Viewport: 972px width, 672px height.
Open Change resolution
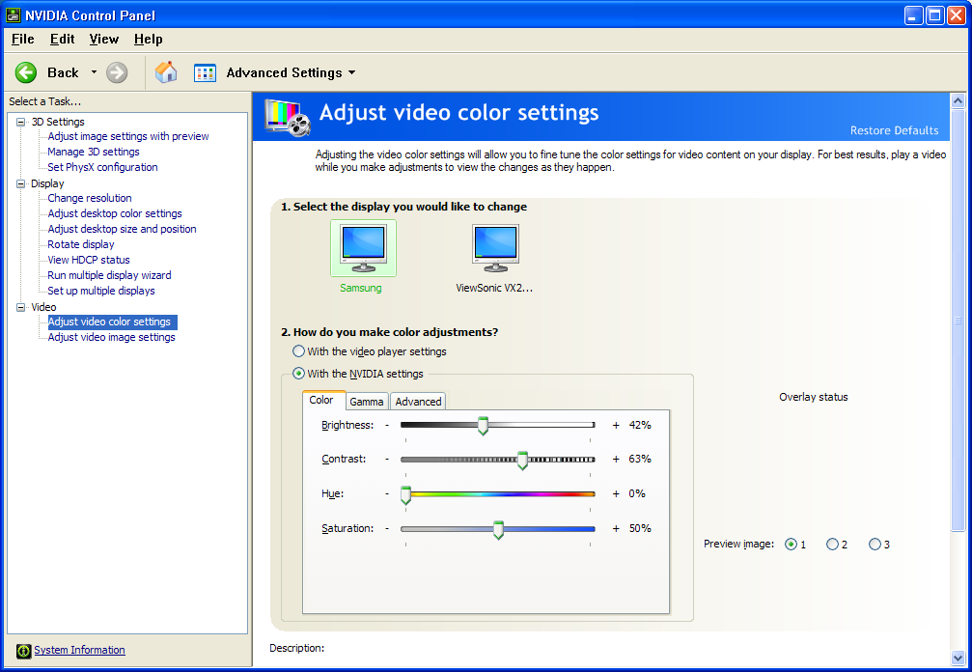(x=90, y=198)
